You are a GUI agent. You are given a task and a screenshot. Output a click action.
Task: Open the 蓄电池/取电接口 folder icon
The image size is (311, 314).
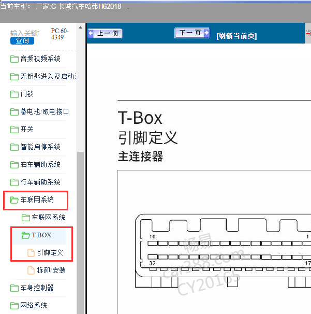14,112
